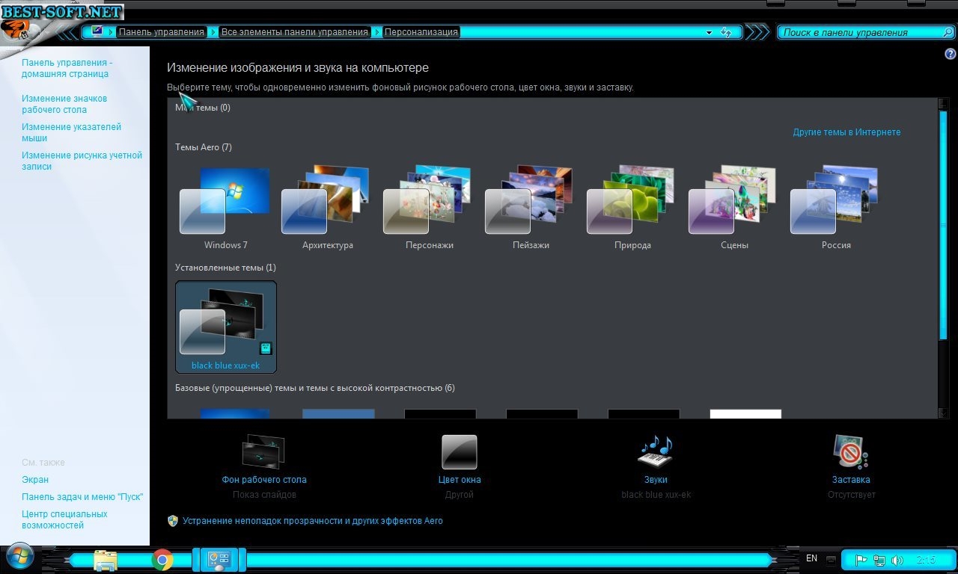958x574 pixels.
Task: Click the theme list scrollbar down arrow
Action: (943, 413)
